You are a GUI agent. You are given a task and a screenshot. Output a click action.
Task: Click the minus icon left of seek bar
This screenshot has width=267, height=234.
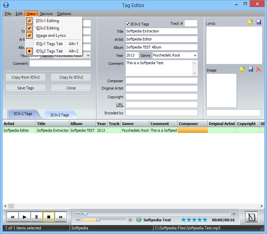point(78,214)
